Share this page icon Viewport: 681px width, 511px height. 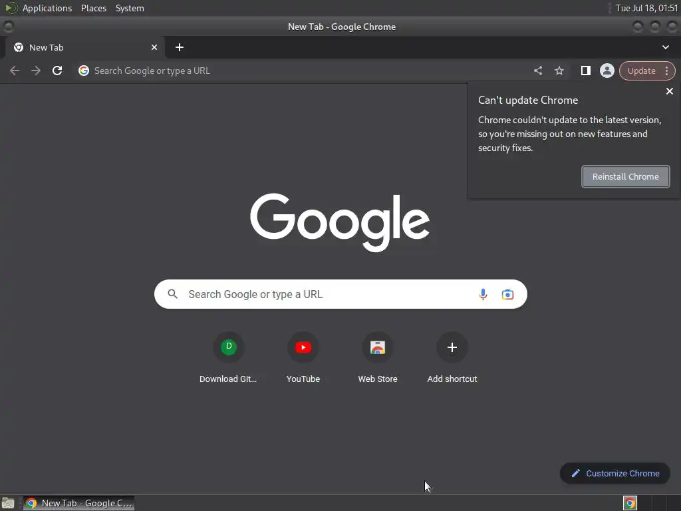tap(537, 71)
